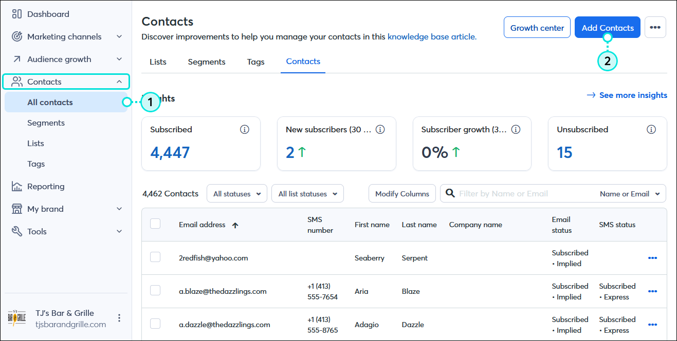
Task: Click the Contacts people icon
Action: point(17,82)
